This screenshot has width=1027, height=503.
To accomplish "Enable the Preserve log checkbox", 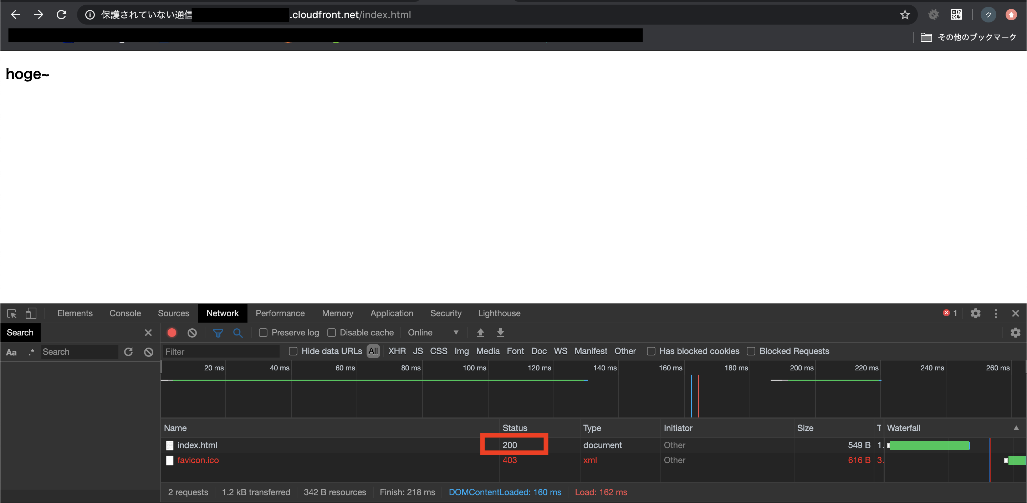I will click(x=263, y=332).
